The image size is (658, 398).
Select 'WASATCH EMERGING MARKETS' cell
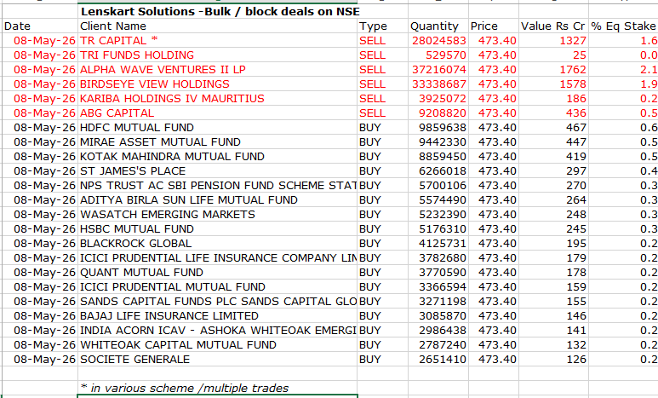tap(217, 215)
